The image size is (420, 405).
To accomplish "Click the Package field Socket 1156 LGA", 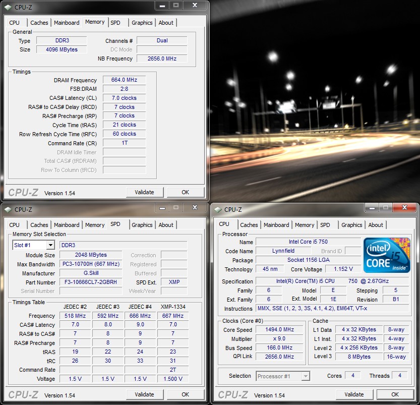I will (308, 260).
